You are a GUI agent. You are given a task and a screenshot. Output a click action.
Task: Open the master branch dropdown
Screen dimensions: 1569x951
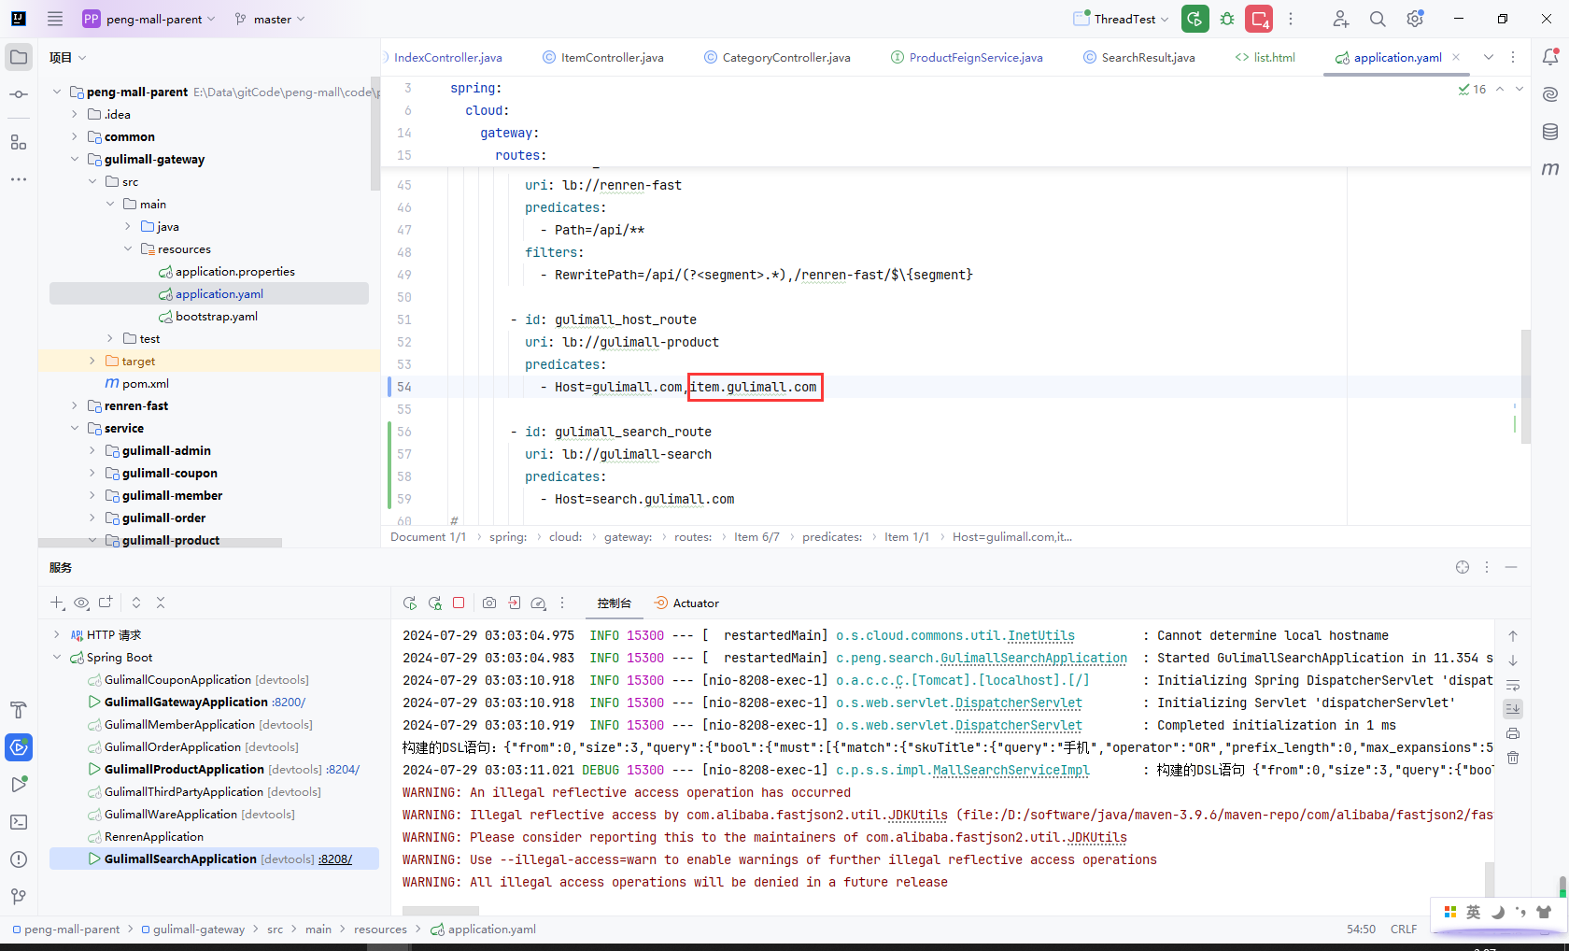point(270,19)
